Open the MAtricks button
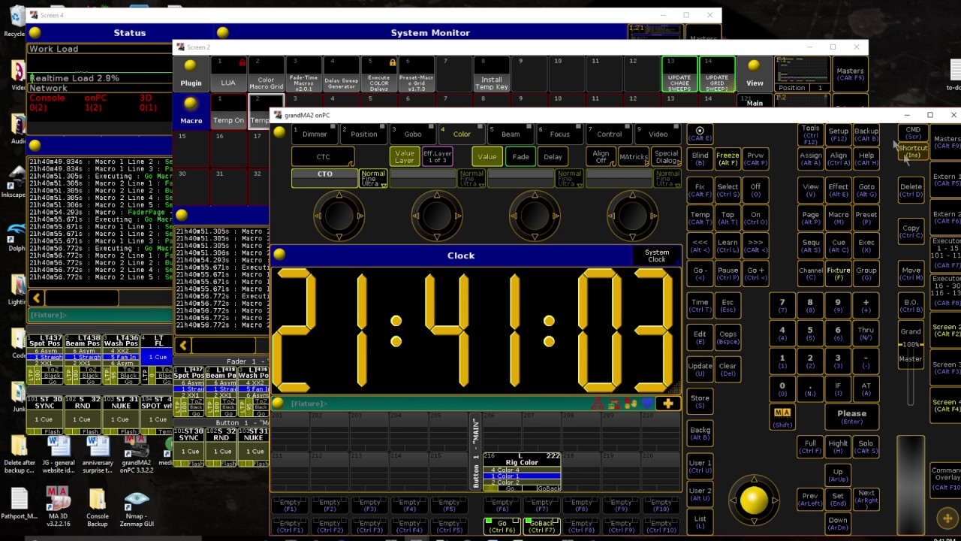Screen dimensions: 961x541 633,156
